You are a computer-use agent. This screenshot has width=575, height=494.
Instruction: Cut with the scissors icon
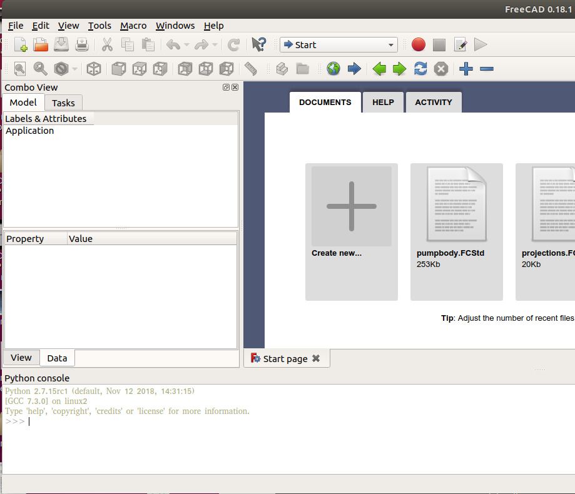107,44
